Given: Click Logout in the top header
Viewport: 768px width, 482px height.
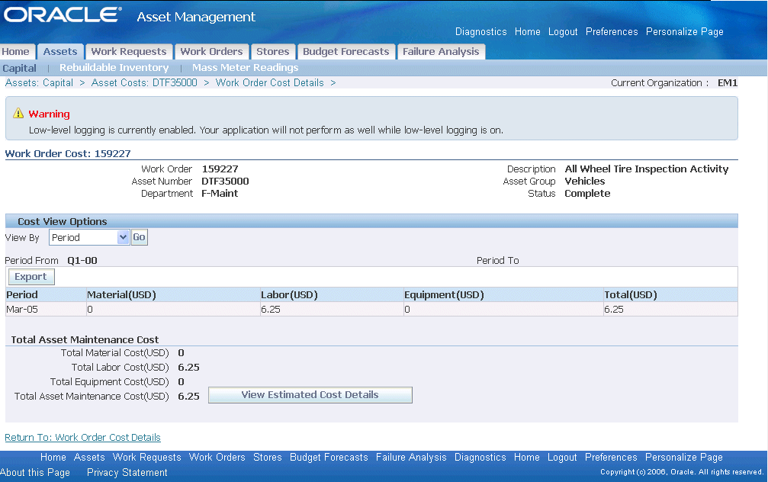Looking at the screenshot, I should pyautogui.click(x=563, y=31).
